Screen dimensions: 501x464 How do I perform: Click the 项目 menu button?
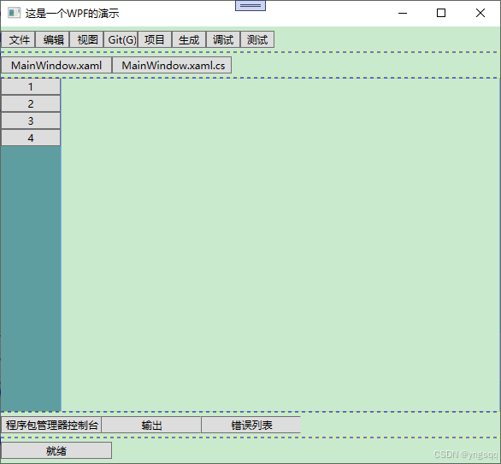pos(155,39)
